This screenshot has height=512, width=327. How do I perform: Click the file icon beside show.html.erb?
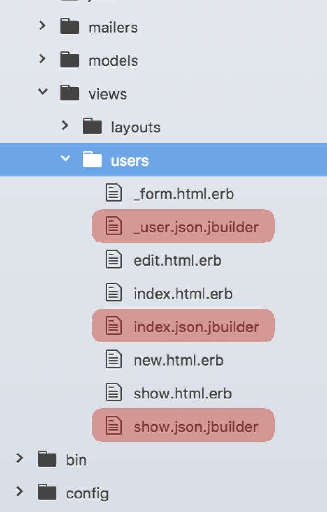click(113, 393)
